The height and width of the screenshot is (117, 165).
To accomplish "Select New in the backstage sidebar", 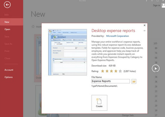I will click(11, 22).
